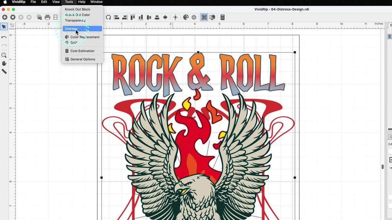
Task: Toggle the monitor preview button
Action: pyautogui.click(x=212, y=17)
